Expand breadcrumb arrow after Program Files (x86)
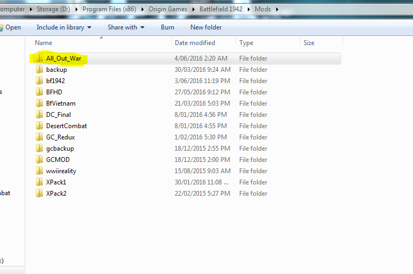 143,9
